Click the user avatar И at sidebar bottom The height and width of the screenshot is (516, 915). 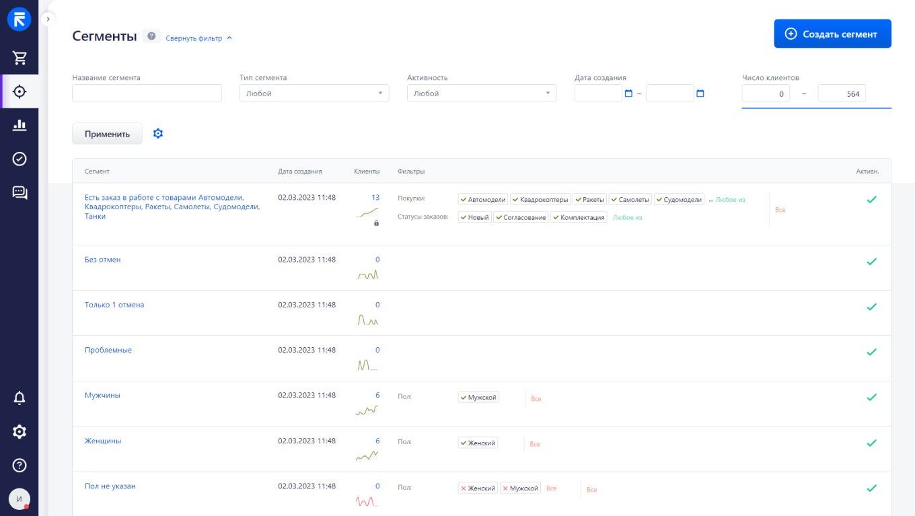click(19, 499)
